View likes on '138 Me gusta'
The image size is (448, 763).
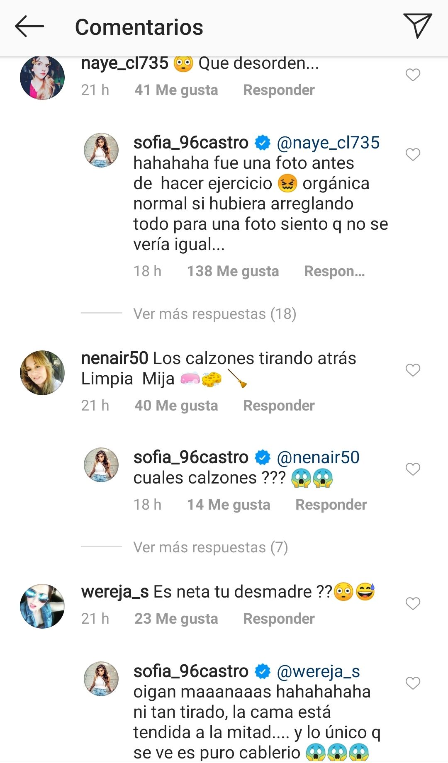click(233, 271)
